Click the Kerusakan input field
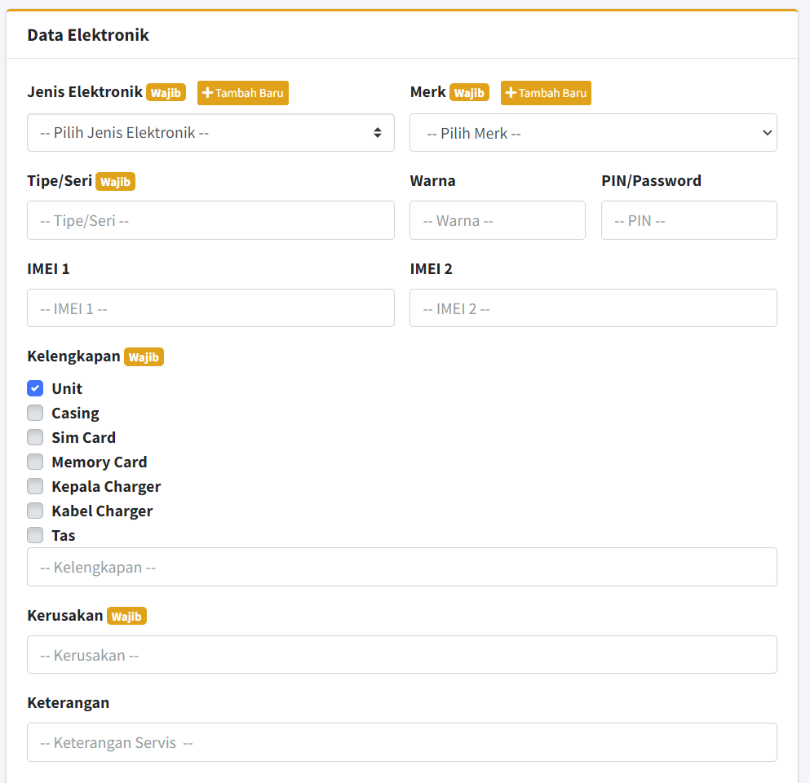Viewport: 810px width, 783px height. click(401, 655)
